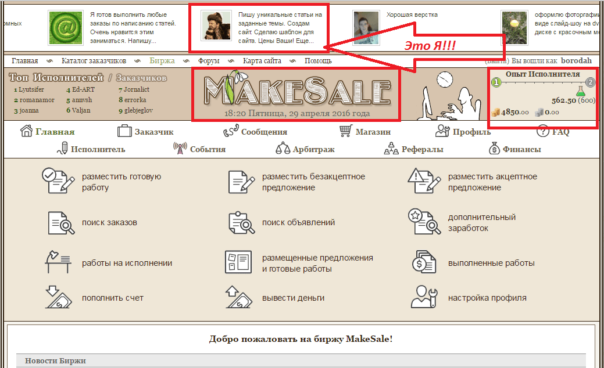
Task: Click the выполненные работы text link
Action: pyautogui.click(x=491, y=263)
